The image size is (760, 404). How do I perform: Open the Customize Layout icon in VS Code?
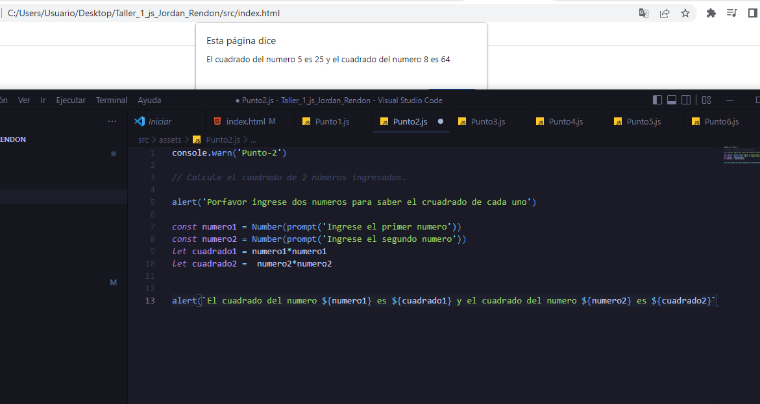pyautogui.click(x=707, y=100)
